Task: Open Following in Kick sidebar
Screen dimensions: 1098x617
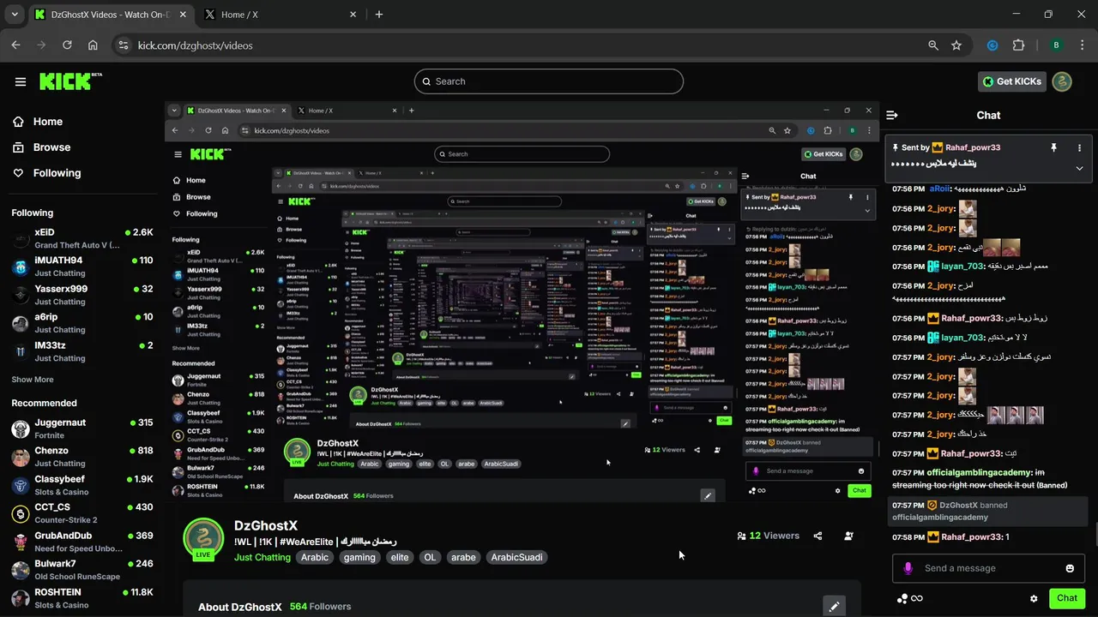Action: point(46,173)
